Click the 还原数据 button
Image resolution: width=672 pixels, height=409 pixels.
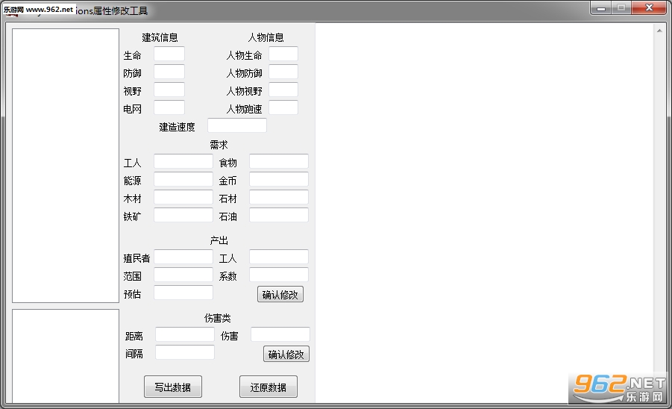pyautogui.click(x=269, y=387)
